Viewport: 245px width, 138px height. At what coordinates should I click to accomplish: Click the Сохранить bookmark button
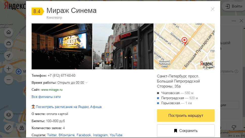pyautogui.click(x=186, y=131)
